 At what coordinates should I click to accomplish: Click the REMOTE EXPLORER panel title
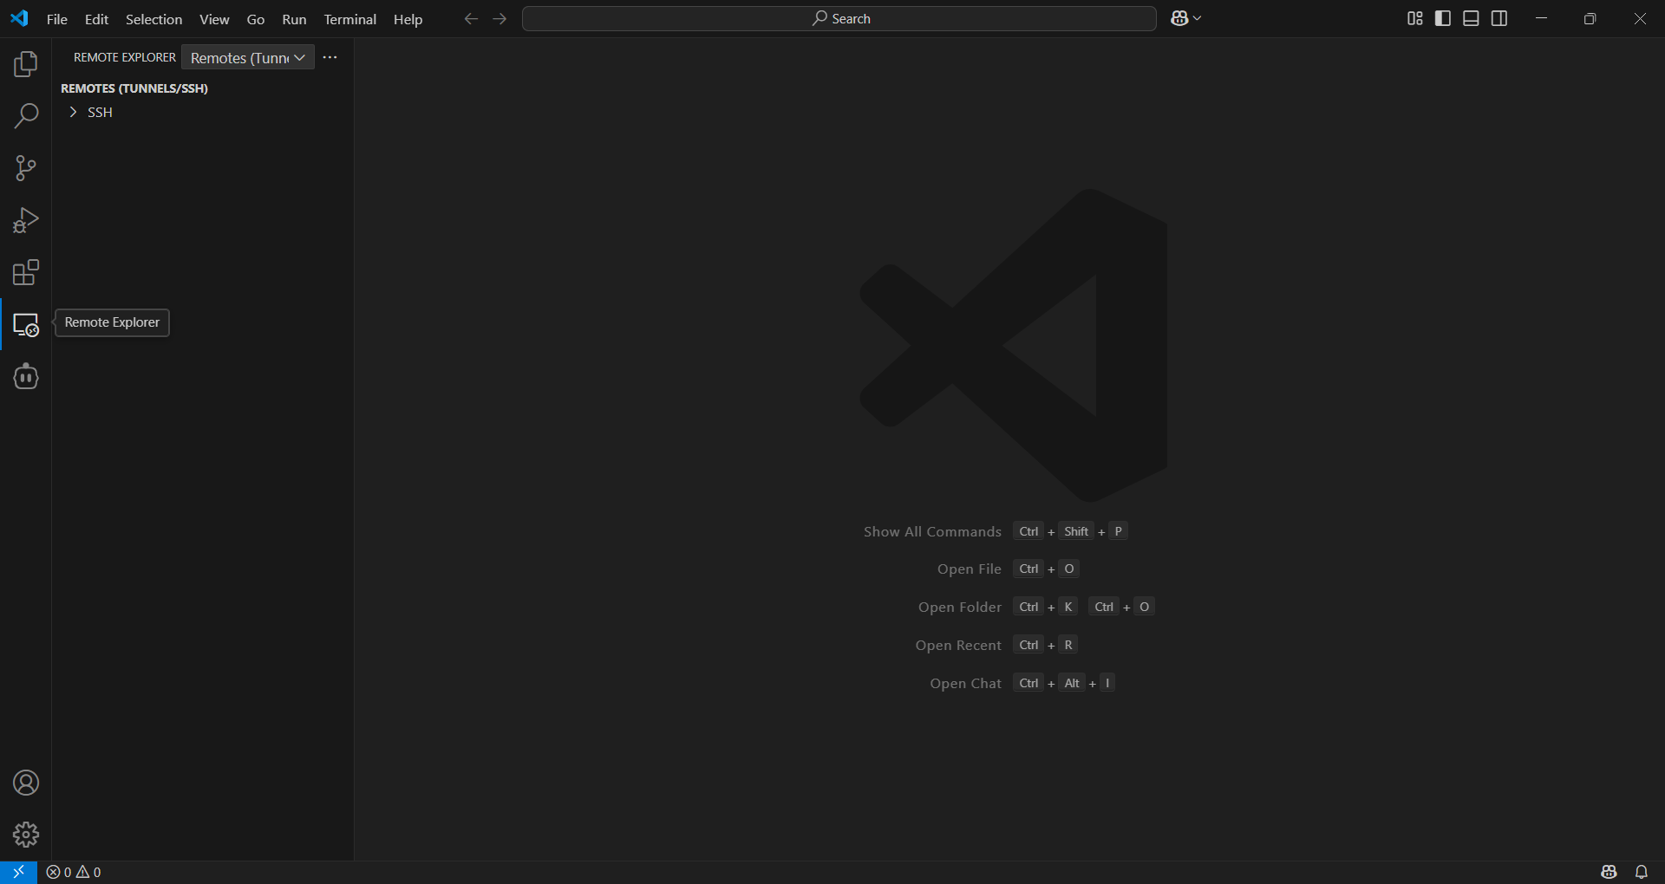(125, 57)
